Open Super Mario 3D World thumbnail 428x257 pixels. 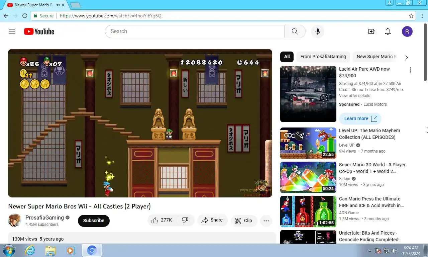pos(308,177)
